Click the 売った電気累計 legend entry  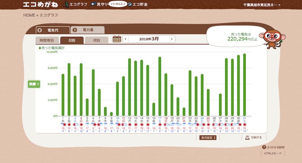point(52,48)
